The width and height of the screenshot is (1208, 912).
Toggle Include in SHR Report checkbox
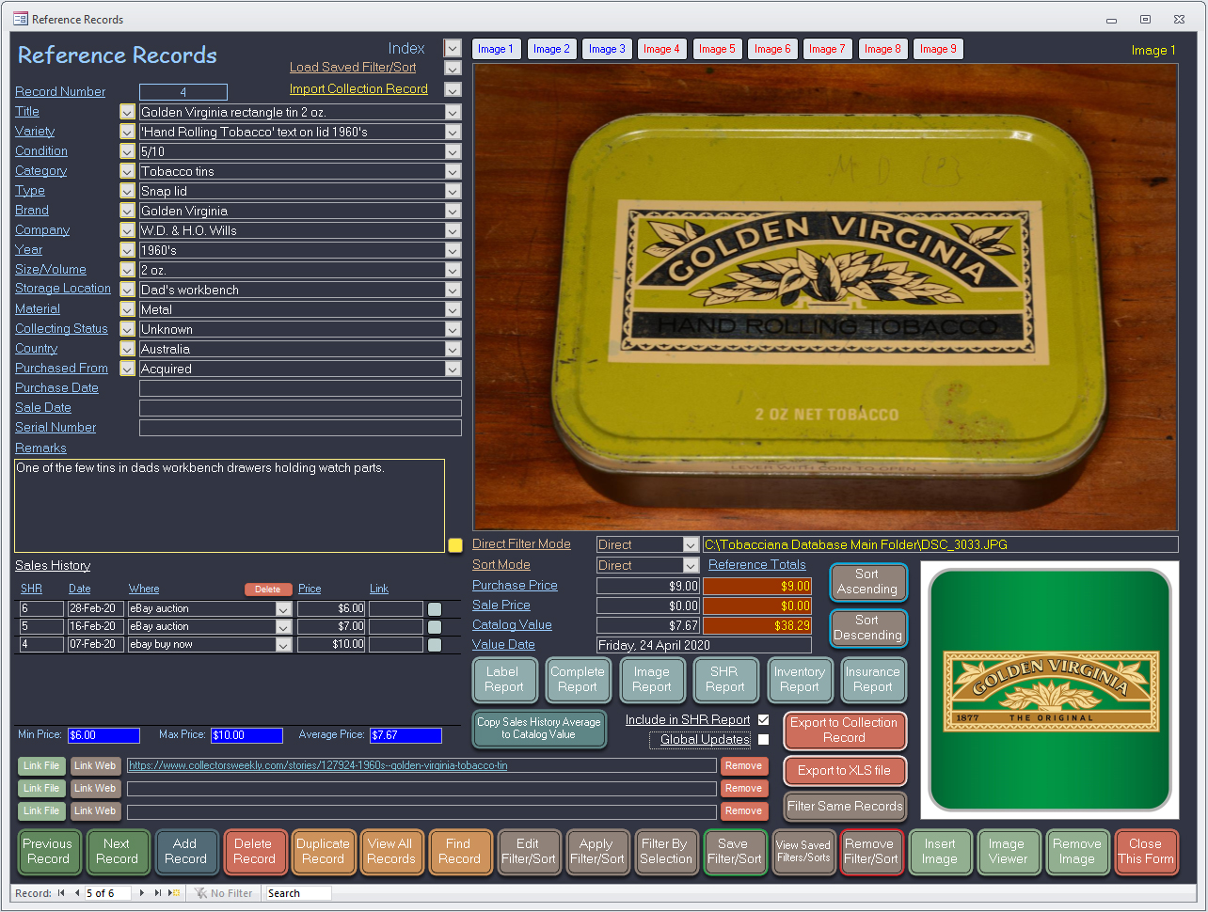[x=764, y=720]
